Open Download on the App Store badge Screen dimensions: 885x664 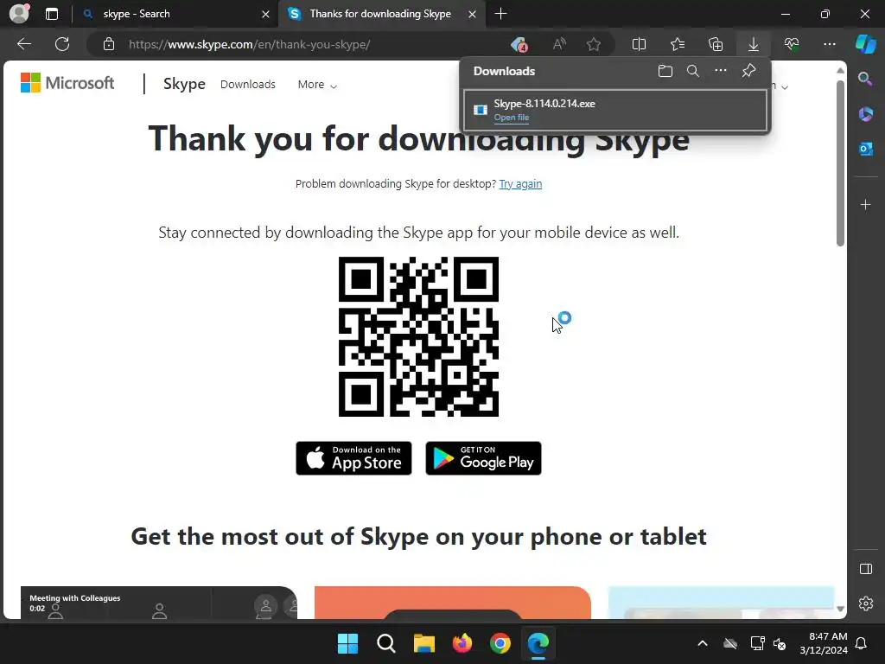point(353,458)
